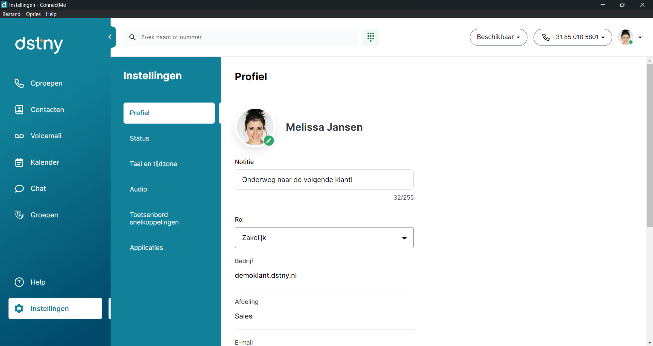
Task: Open the +31 85 018 5801 number dropdown
Action: click(x=572, y=37)
